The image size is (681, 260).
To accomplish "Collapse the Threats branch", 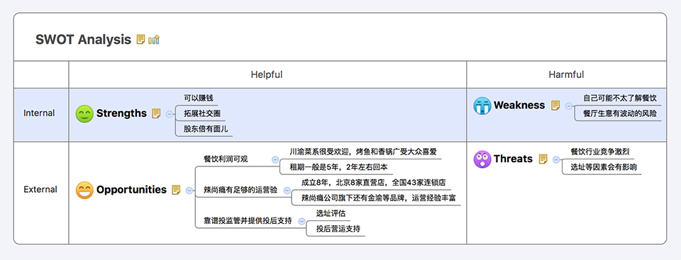I will coord(556,159).
